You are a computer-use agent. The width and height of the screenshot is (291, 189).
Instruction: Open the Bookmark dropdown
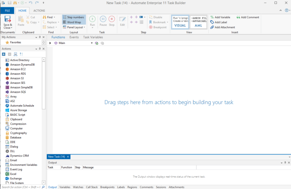point(168,22)
